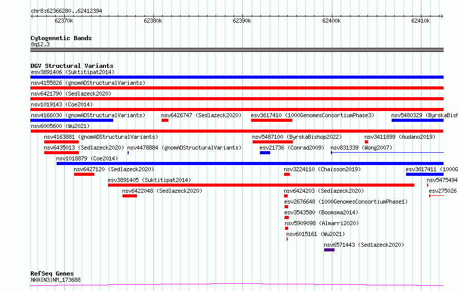Select the red nsv4163881 variant bar

(61, 142)
